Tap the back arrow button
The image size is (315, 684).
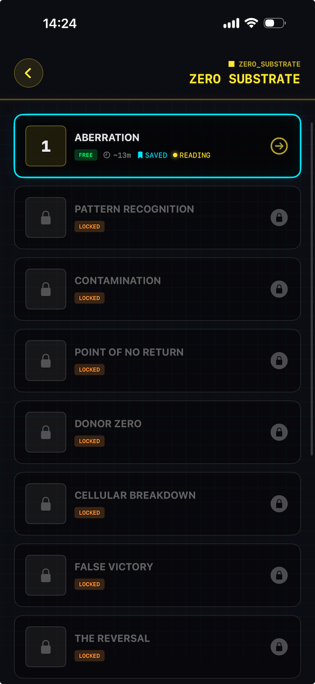pyautogui.click(x=28, y=73)
